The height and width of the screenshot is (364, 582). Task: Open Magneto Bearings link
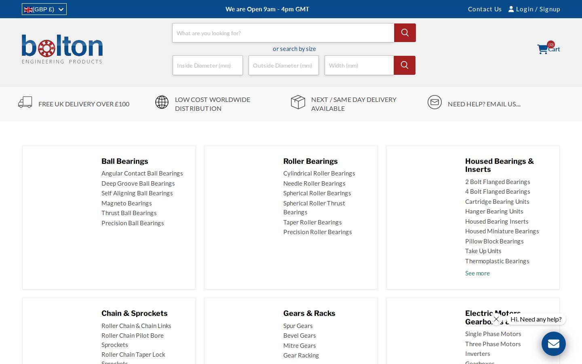(x=127, y=203)
